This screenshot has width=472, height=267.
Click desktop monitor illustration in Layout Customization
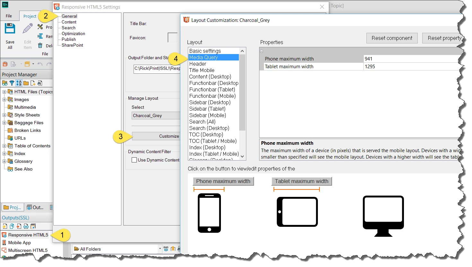383,216
